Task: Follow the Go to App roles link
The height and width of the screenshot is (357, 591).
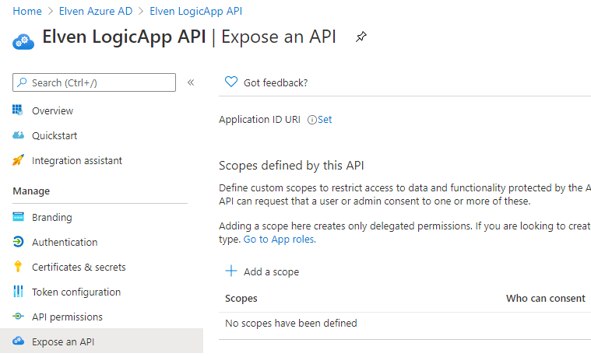Action: (x=280, y=239)
